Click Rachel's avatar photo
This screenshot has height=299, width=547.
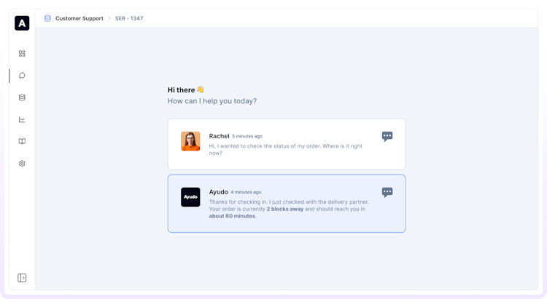click(x=190, y=141)
